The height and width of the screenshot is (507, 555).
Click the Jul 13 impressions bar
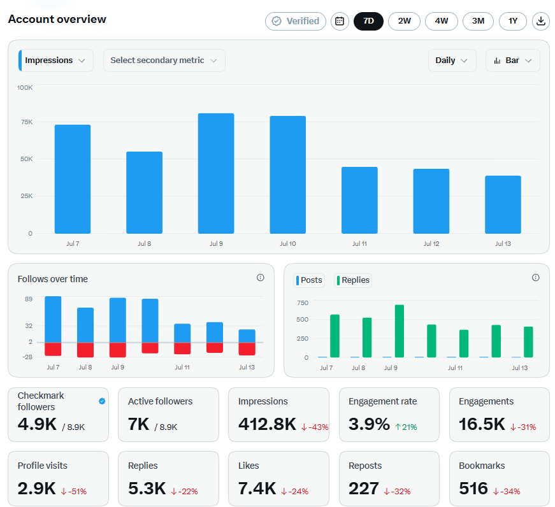pyautogui.click(x=503, y=204)
